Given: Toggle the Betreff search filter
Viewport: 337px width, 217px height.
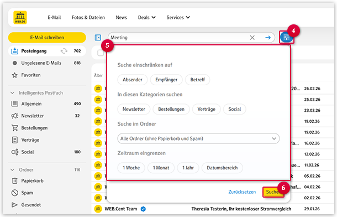Looking at the screenshot, I should point(198,80).
